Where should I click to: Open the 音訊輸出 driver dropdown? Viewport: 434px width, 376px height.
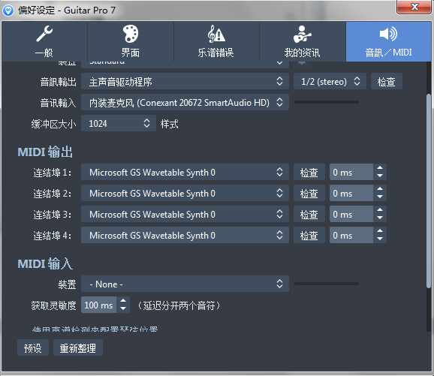click(x=185, y=81)
